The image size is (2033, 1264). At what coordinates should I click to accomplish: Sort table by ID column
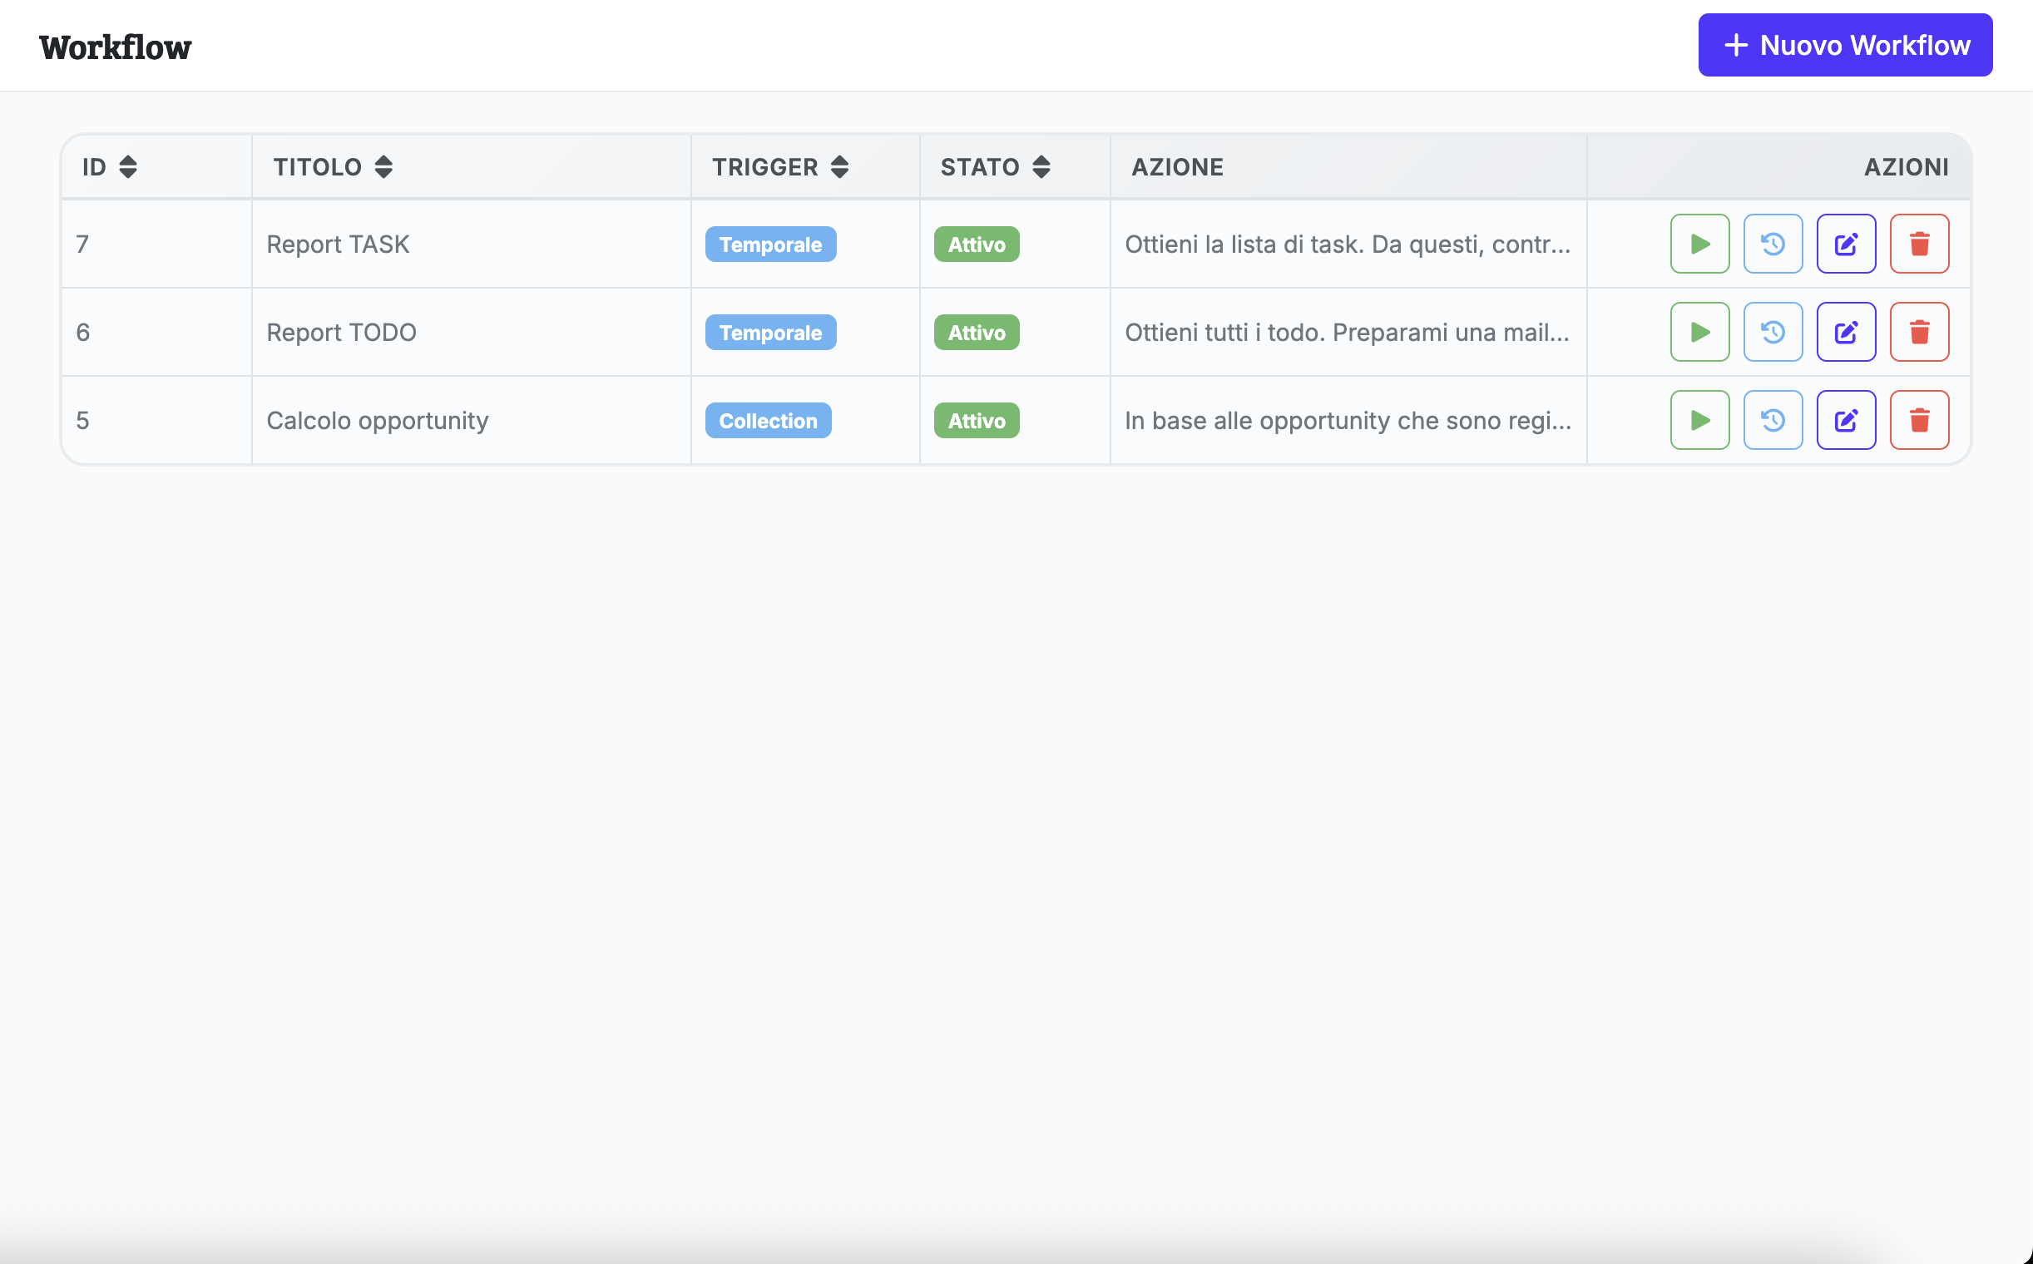127,167
